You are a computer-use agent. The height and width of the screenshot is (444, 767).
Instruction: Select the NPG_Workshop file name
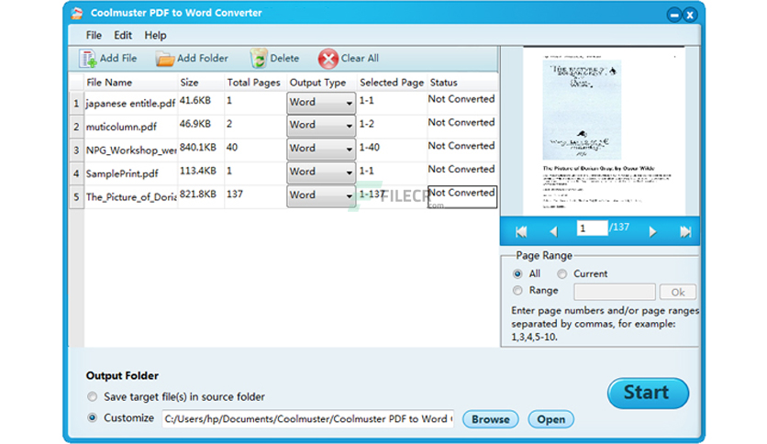coord(131,150)
